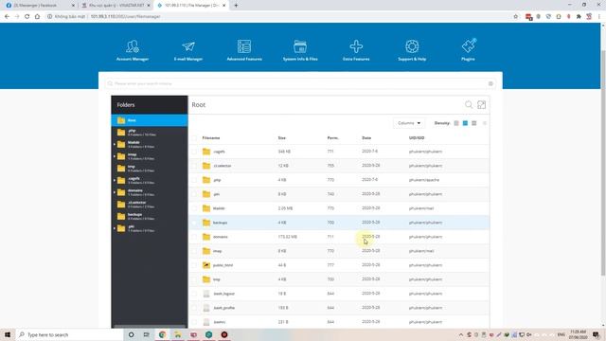Open the Advanced Features icon
The width and height of the screenshot is (606, 341).
(244, 46)
